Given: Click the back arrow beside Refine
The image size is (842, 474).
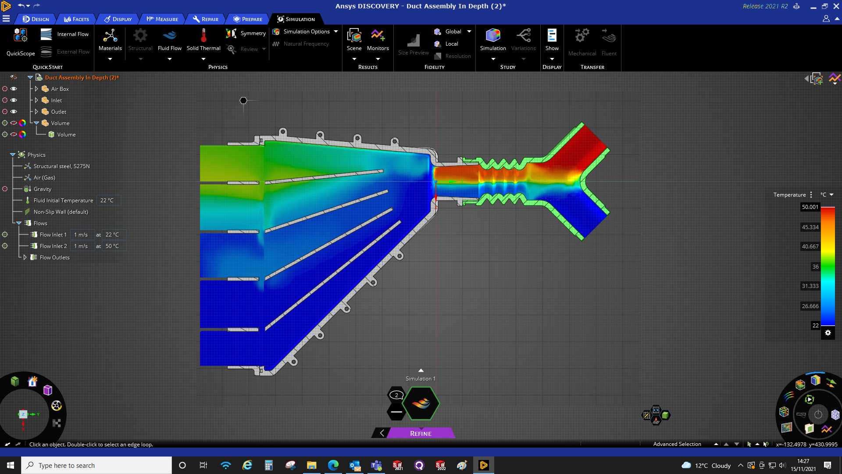Looking at the screenshot, I should [x=382, y=433].
